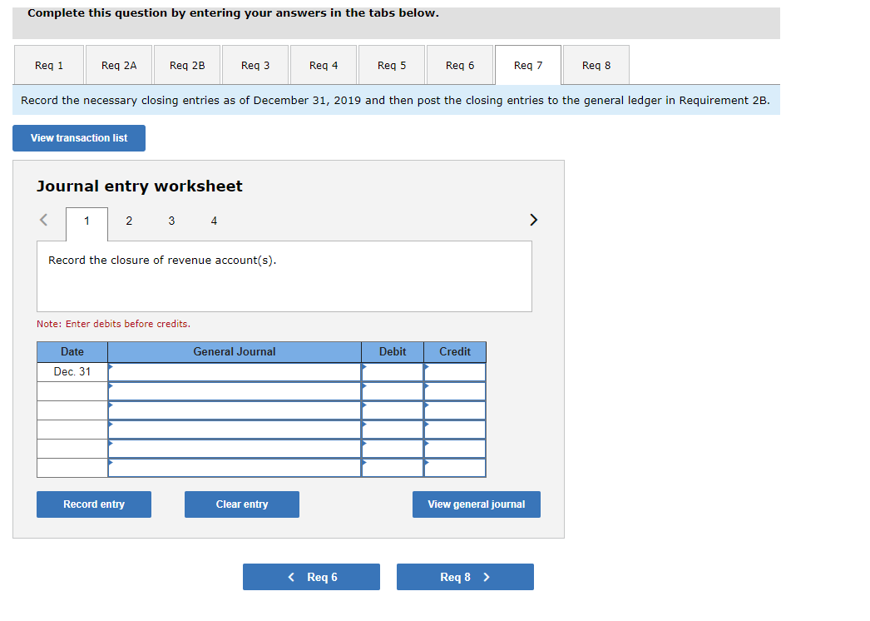Viewport: 870px width, 621px height.
Task: Navigate back using the Req 6 button
Action: point(311,576)
